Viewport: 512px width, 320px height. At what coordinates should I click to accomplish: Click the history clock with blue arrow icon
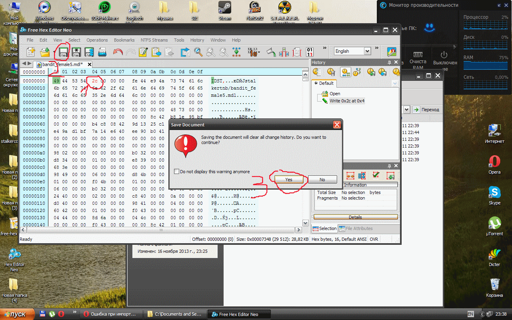[383, 72]
